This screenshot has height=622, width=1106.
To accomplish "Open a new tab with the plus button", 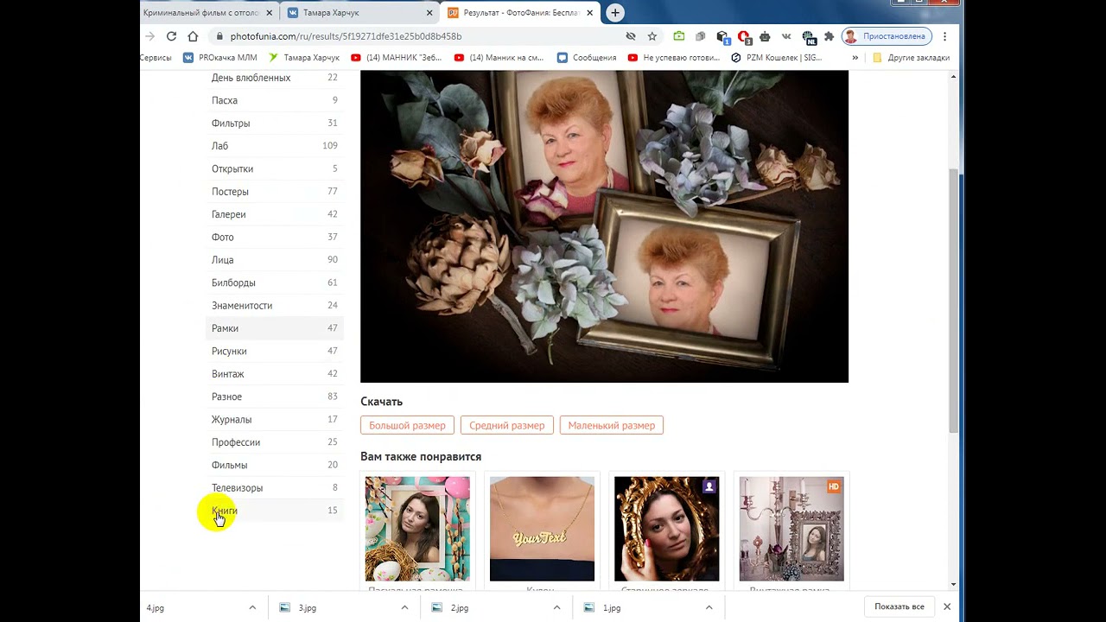I will 615,13.
